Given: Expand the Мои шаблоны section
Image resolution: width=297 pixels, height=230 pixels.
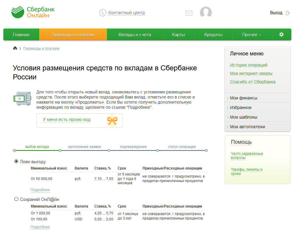Looking at the screenshot, I should tap(258, 117).
